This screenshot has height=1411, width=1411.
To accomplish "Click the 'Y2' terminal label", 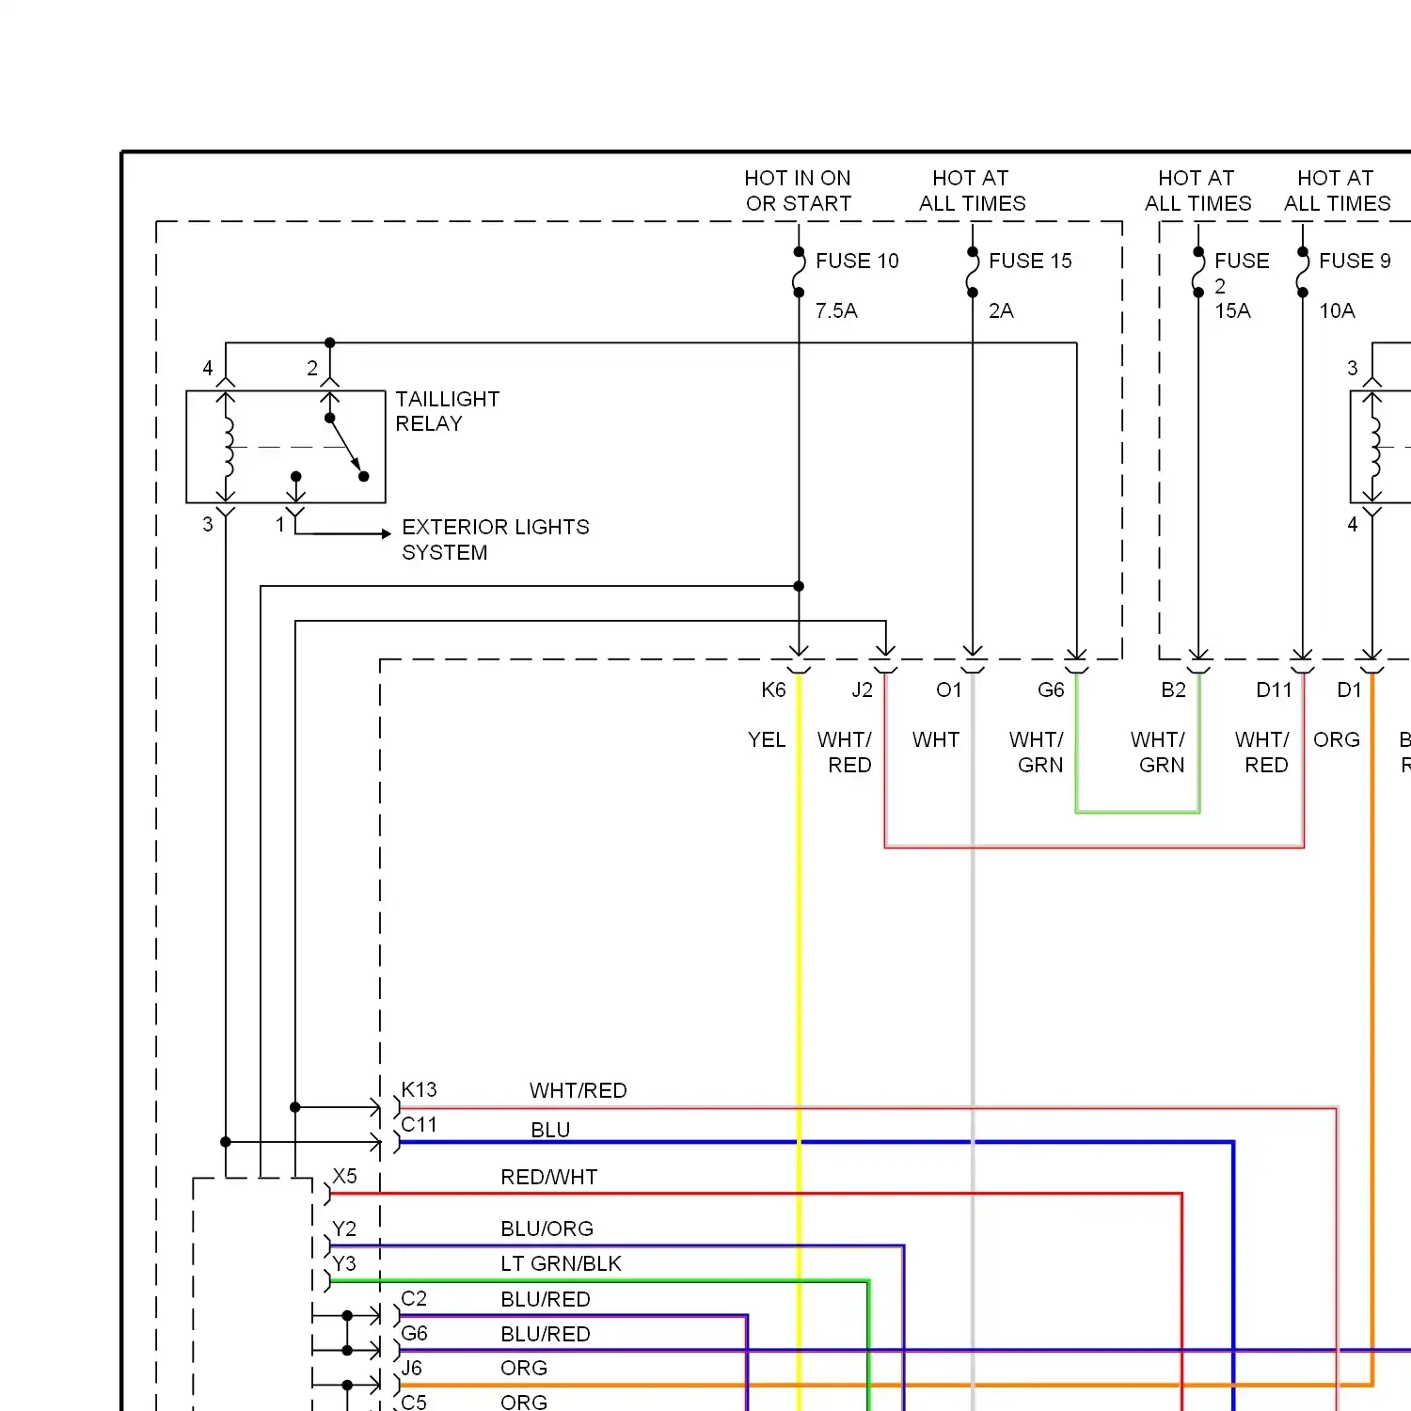I will tap(344, 1229).
